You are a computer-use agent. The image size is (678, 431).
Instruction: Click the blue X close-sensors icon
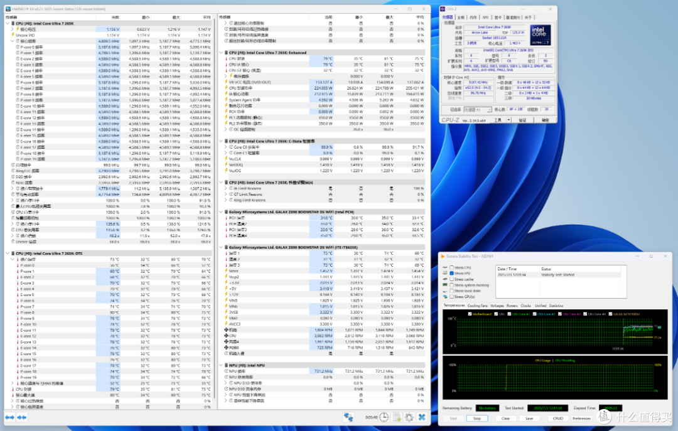[x=422, y=417]
